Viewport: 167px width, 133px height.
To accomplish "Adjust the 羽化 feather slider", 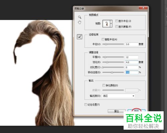I will [113, 62].
